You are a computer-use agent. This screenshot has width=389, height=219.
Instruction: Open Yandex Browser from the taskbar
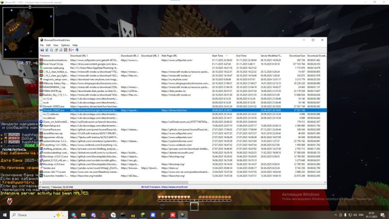(113, 215)
